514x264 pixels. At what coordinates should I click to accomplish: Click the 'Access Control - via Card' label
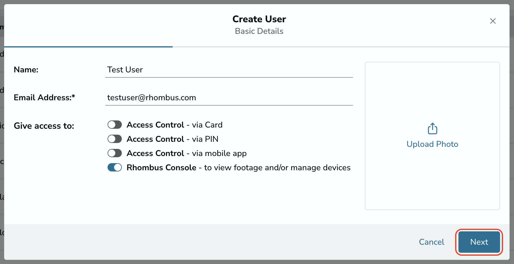[174, 125]
